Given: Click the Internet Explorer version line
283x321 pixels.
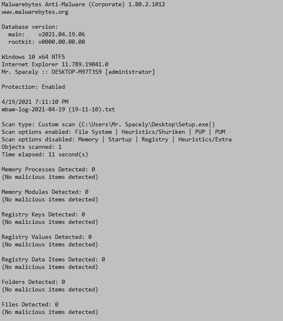Looking at the screenshot, I should pos(55,64).
